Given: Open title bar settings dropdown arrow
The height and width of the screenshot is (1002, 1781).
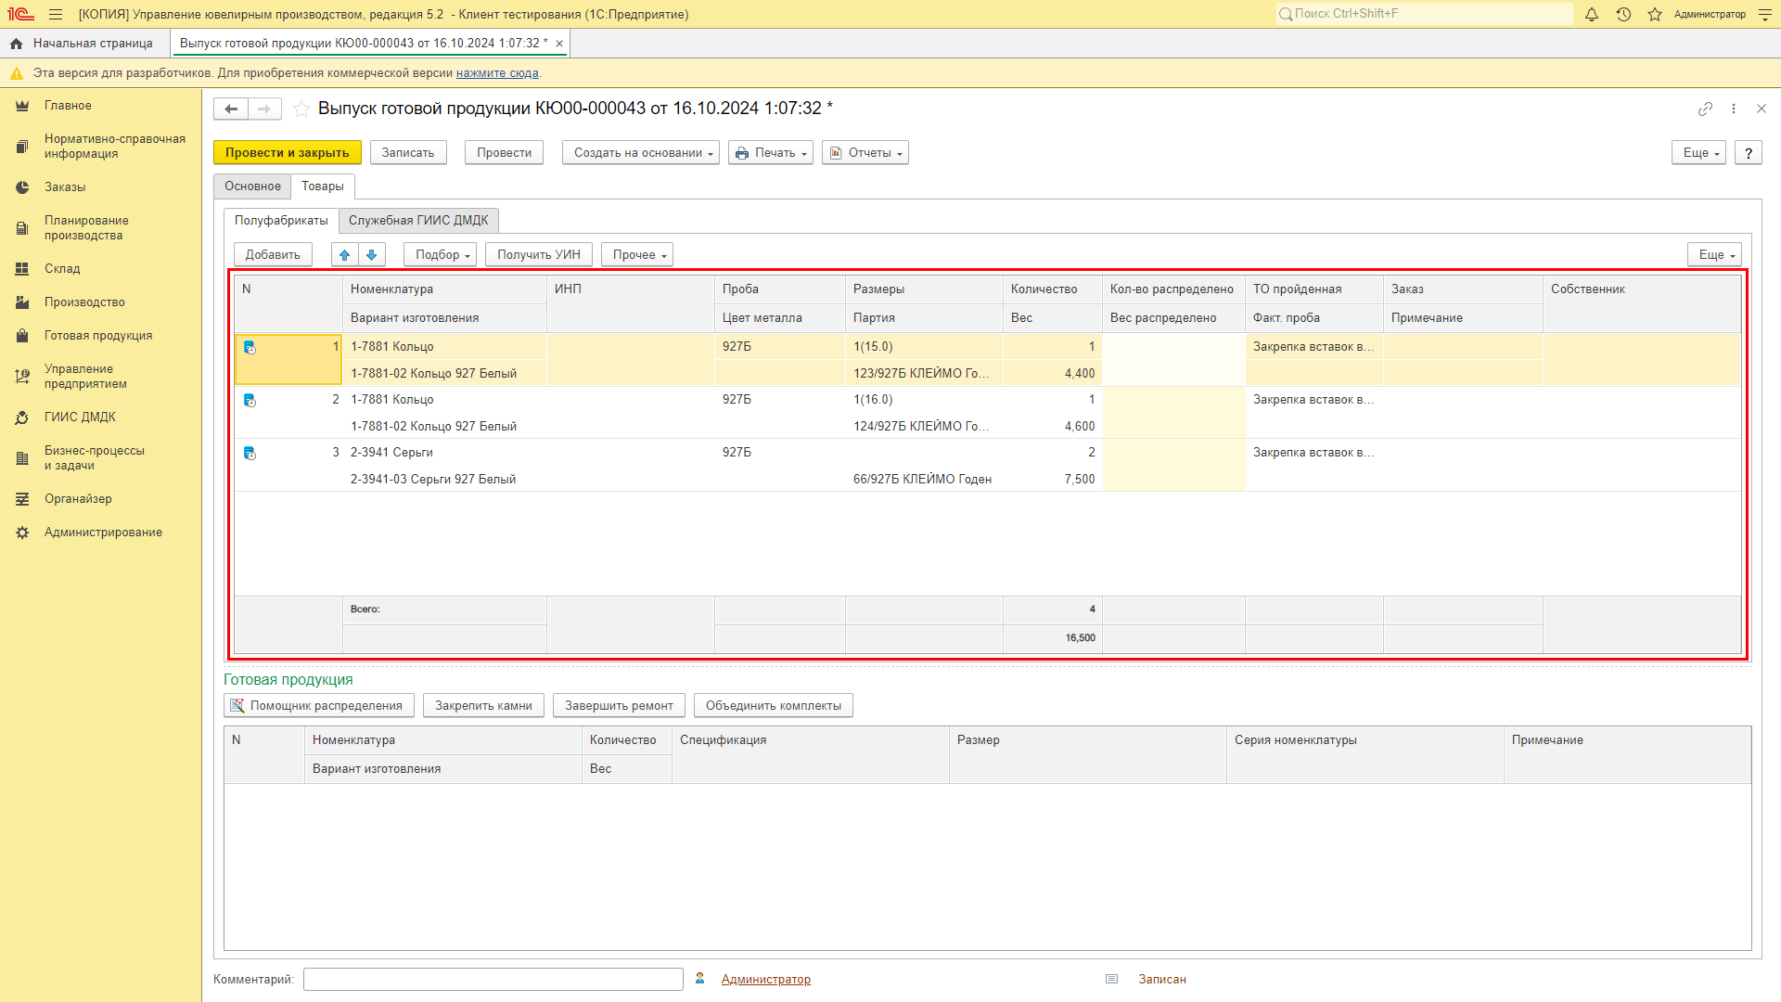Looking at the screenshot, I should (1765, 14).
